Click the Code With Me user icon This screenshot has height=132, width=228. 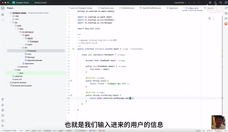coord(215,3)
